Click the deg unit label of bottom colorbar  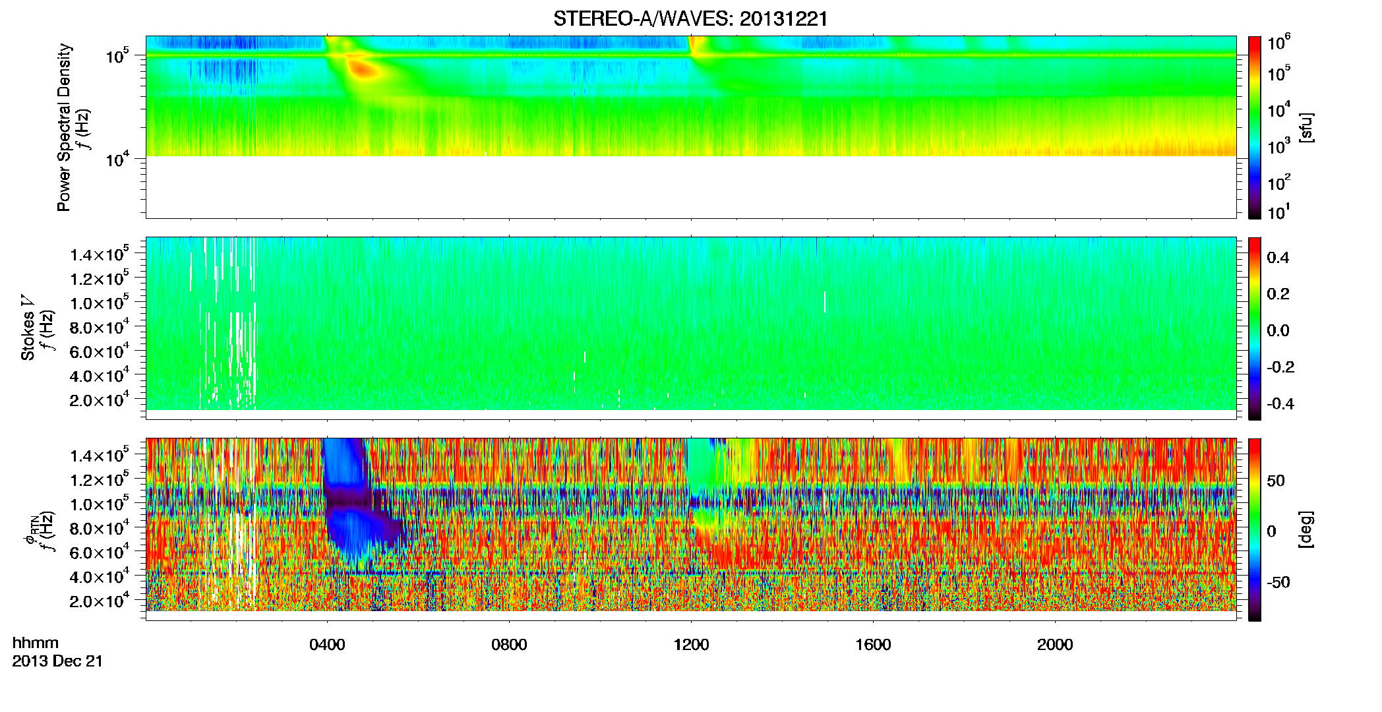coord(1306,529)
